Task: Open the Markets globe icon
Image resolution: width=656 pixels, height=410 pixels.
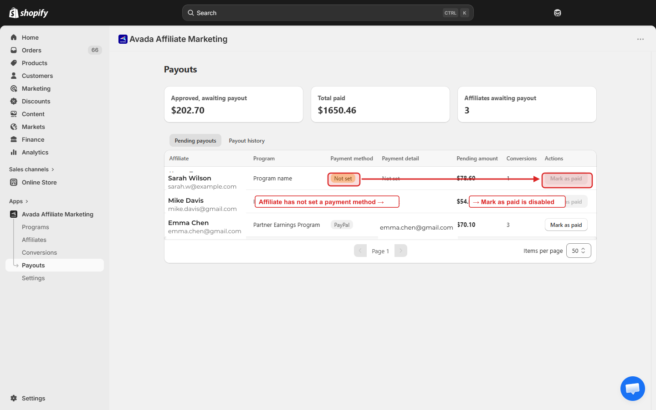Action: pyautogui.click(x=14, y=127)
